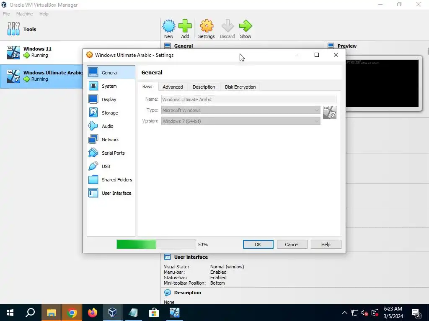Confirm settings with the OK button
This screenshot has height=321, width=429.
[258, 244]
